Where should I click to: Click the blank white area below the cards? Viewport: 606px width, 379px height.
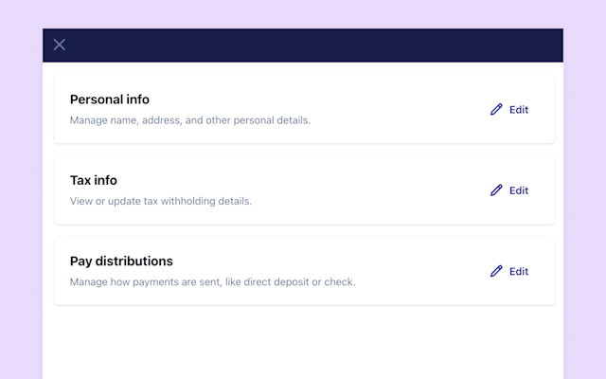(303, 344)
